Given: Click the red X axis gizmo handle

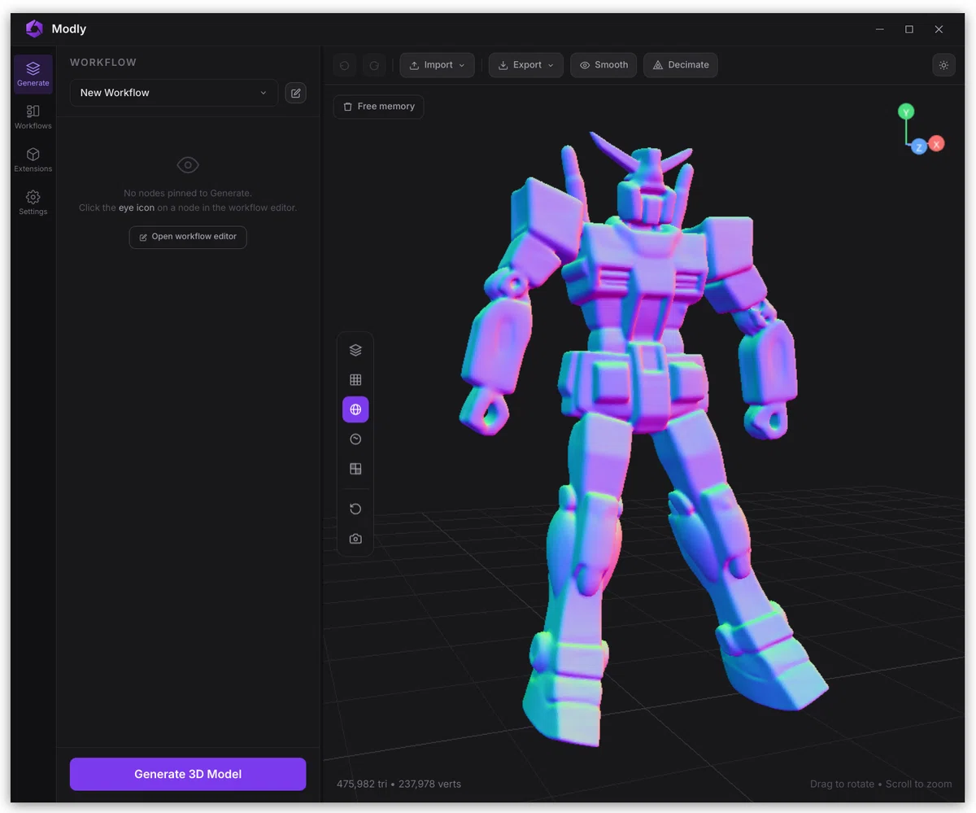Looking at the screenshot, I should [x=936, y=143].
